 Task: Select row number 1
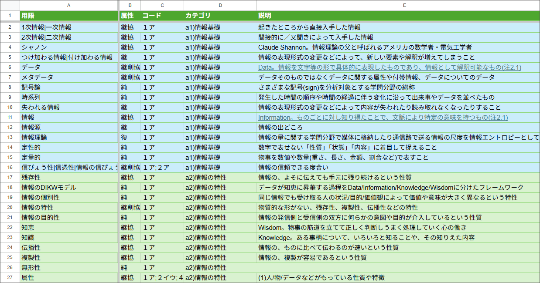(10, 16)
